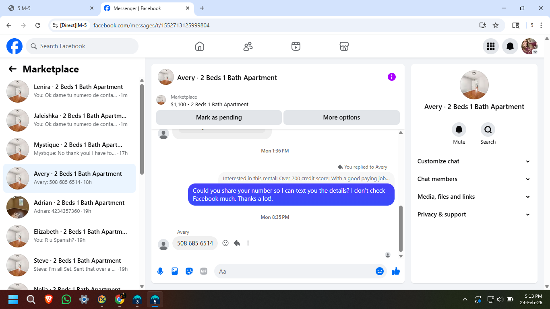Open WhatsApp from taskbar
The height and width of the screenshot is (309, 550).
pyautogui.click(x=66, y=299)
